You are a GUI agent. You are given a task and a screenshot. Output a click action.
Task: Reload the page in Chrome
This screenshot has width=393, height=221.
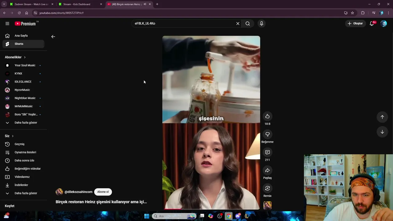point(19,13)
